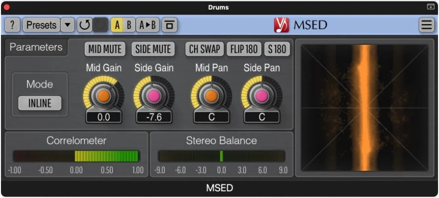
Task: Select the Parameters tab
Action: point(36,47)
